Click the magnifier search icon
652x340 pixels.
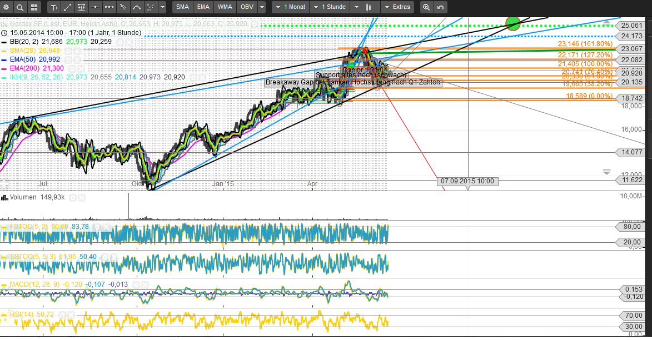point(21,7)
